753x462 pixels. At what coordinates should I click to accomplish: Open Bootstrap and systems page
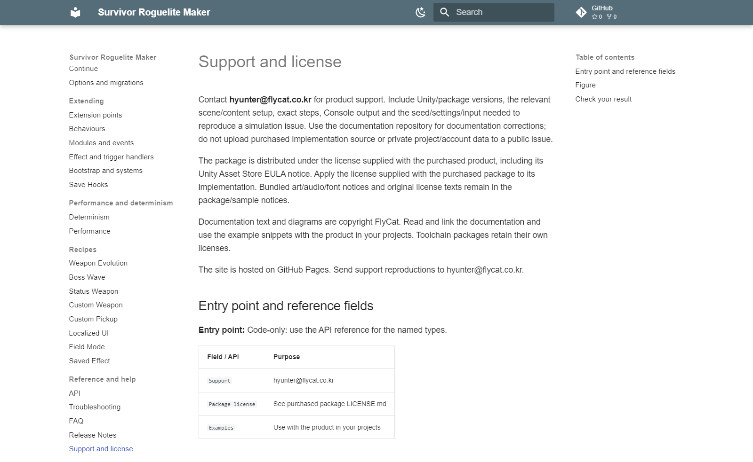(x=105, y=171)
